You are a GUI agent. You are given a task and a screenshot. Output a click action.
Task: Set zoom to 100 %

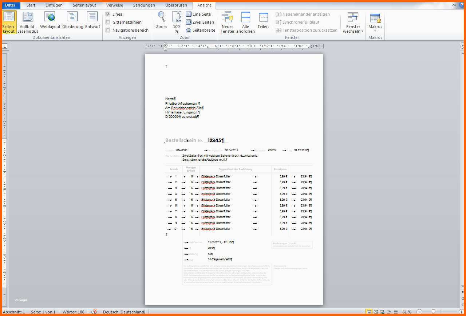(177, 22)
